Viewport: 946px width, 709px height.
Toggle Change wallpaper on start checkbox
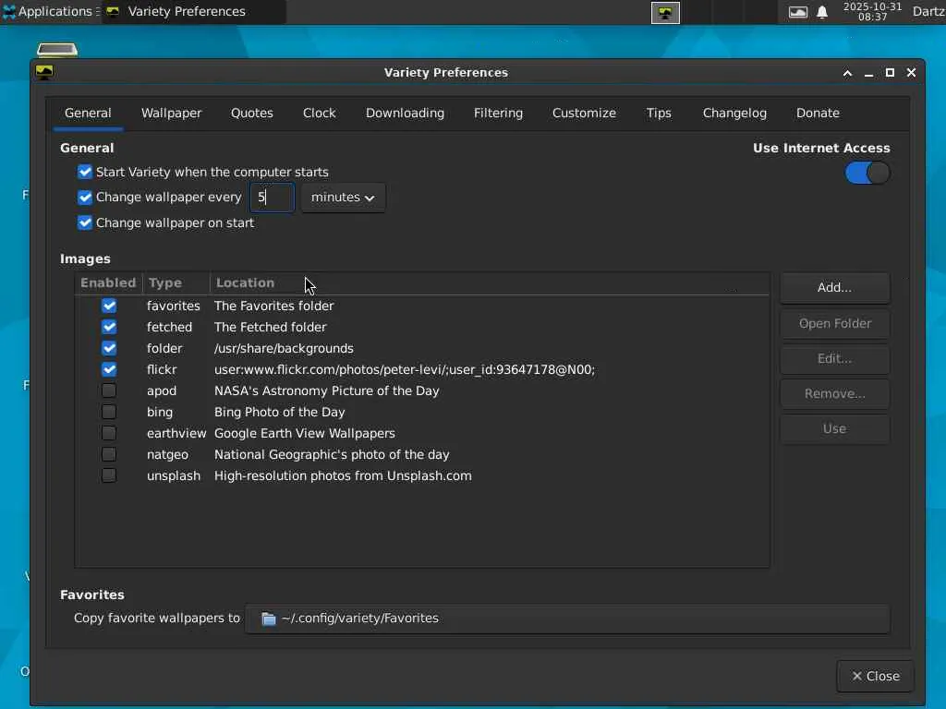click(85, 223)
